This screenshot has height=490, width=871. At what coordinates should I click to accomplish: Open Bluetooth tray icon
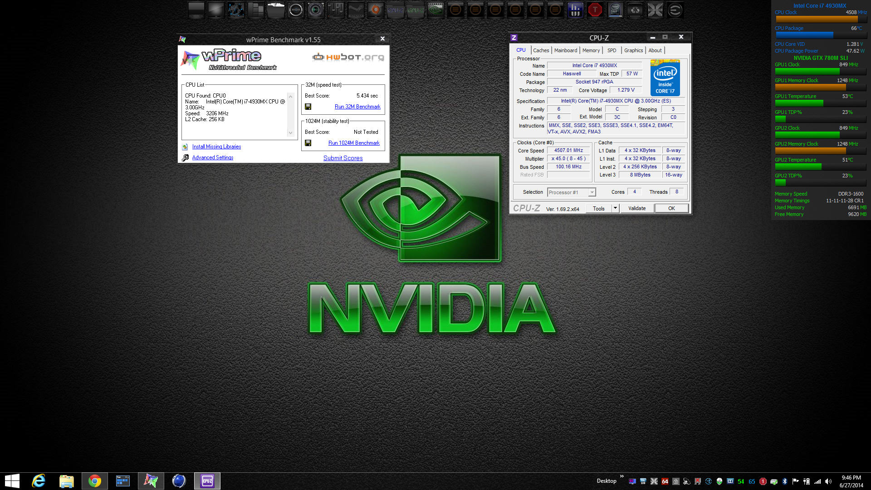coord(785,481)
